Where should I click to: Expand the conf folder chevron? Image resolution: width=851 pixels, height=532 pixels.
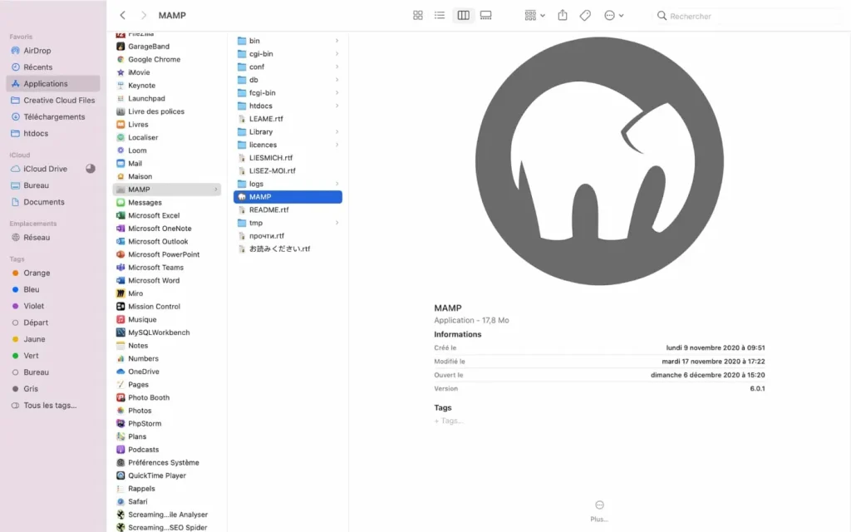coord(337,66)
